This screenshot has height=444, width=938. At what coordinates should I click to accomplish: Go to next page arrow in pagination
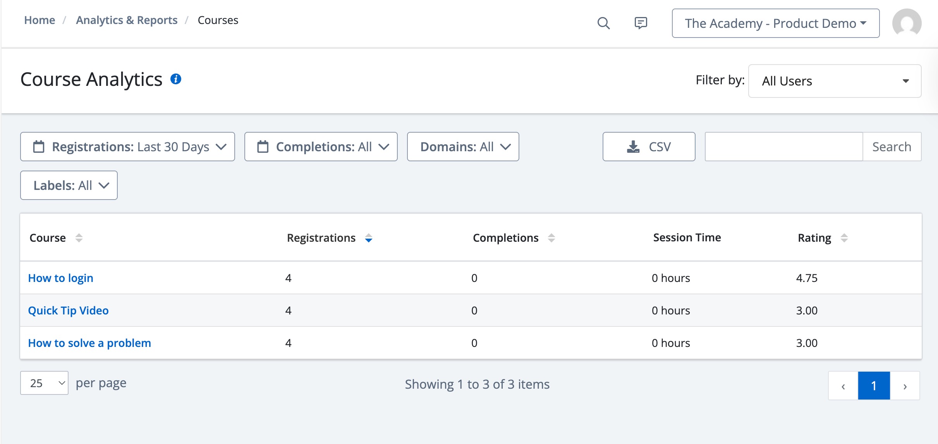tap(905, 386)
